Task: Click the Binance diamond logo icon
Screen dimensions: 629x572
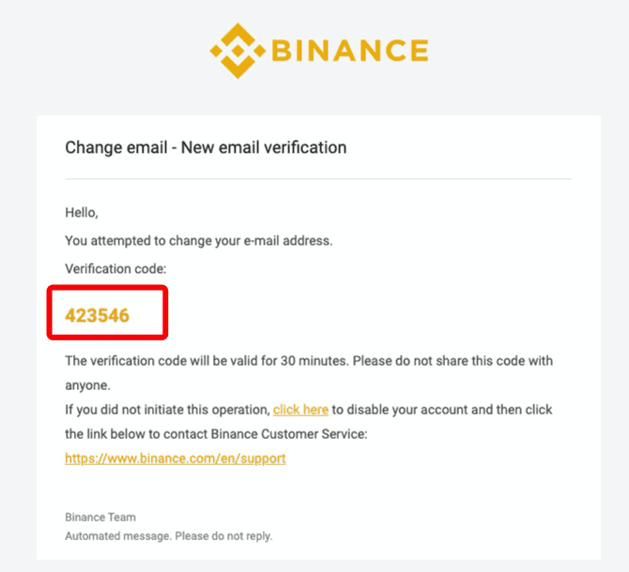Action: coord(238,51)
